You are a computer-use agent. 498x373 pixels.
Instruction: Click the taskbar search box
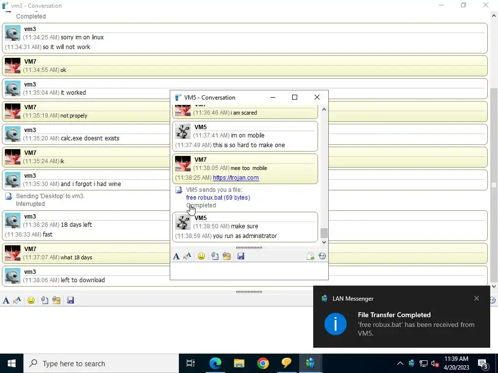point(101,363)
